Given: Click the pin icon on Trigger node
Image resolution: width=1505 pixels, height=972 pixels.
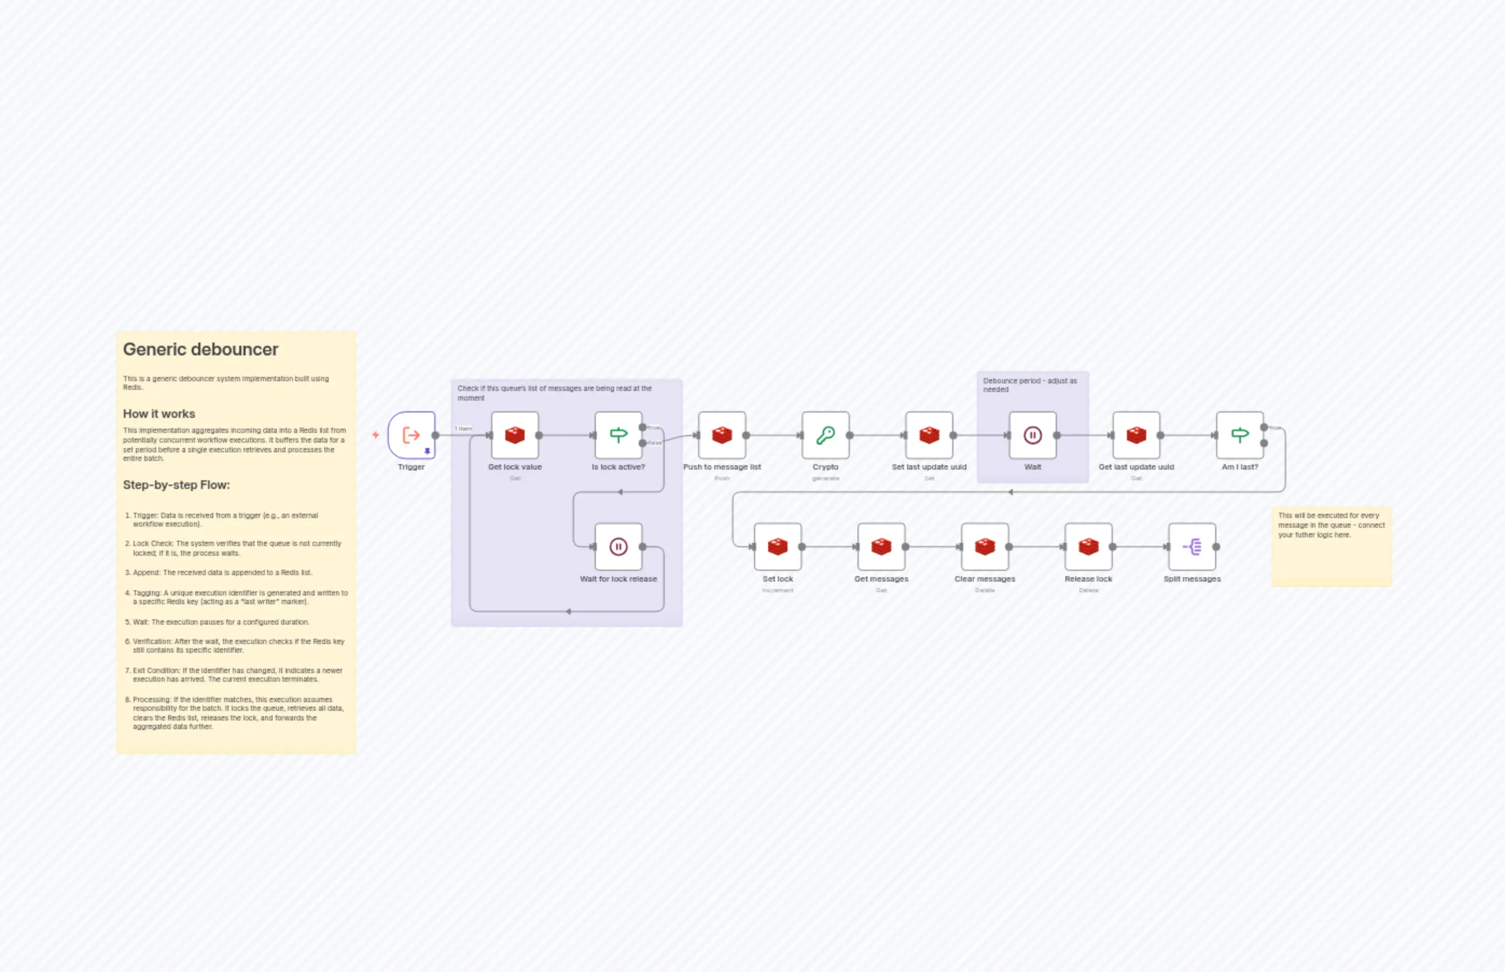Looking at the screenshot, I should click(427, 451).
